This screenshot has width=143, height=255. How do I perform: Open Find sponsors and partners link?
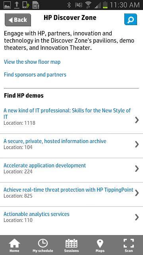[x=35, y=75]
